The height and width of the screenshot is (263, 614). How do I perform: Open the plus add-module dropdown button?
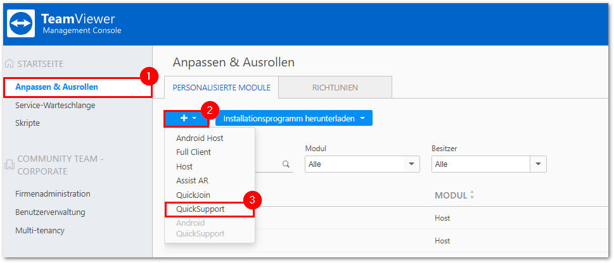pyautogui.click(x=186, y=118)
